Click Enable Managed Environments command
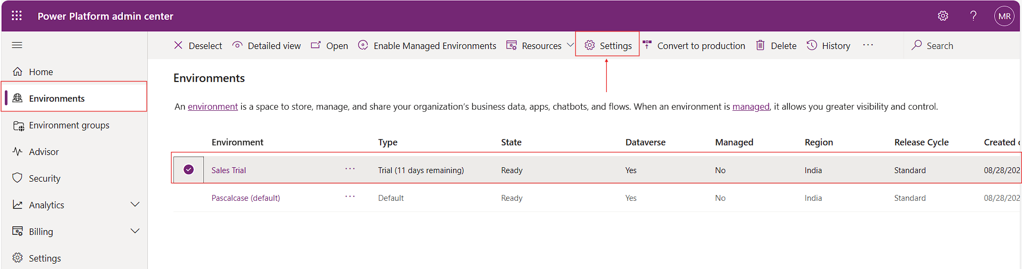Screen dimensions: 1022x269 427,46
